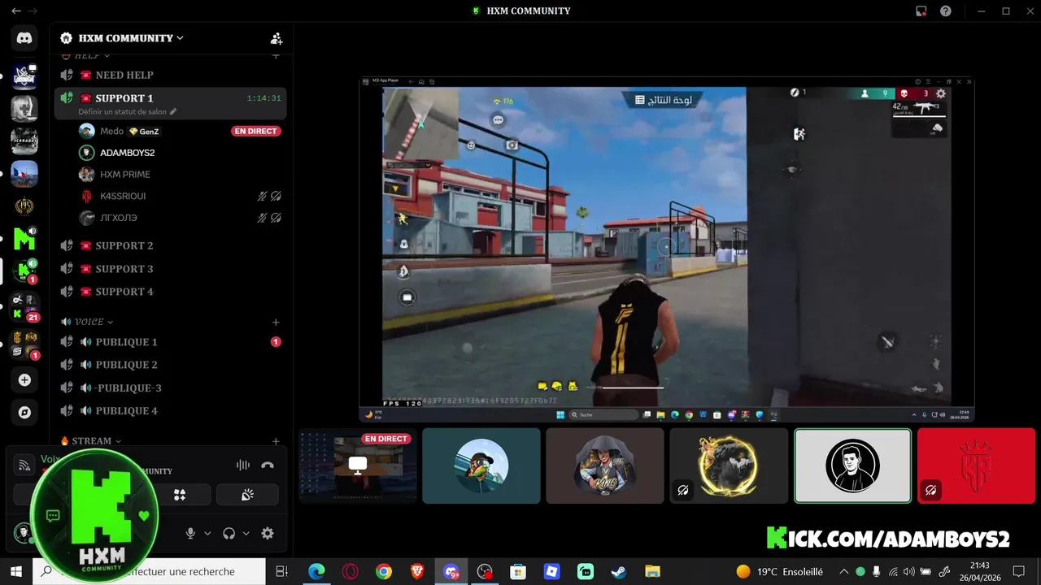Toggle deafen with the headphones icon
1041x585 pixels.
(229, 534)
